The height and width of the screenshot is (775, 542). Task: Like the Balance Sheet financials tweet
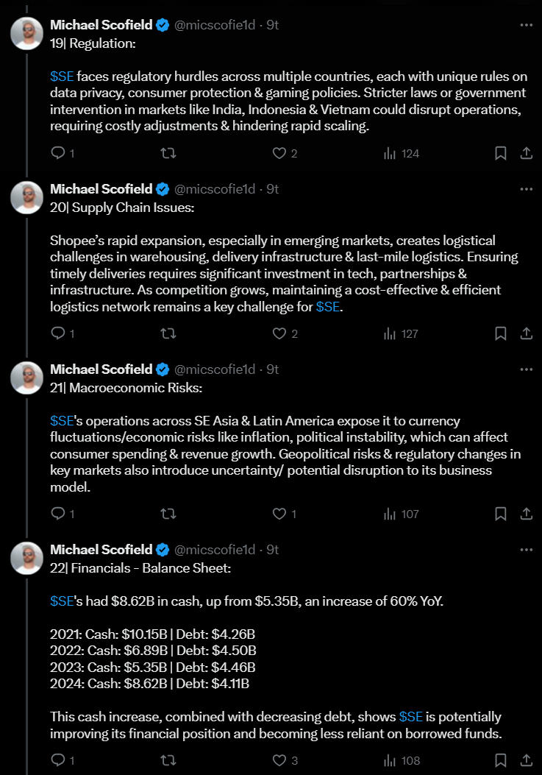click(279, 760)
